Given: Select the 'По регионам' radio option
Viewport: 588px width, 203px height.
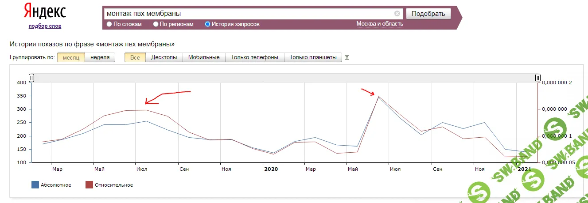Looking at the screenshot, I should pyautogui.click(x=156, y=24).
